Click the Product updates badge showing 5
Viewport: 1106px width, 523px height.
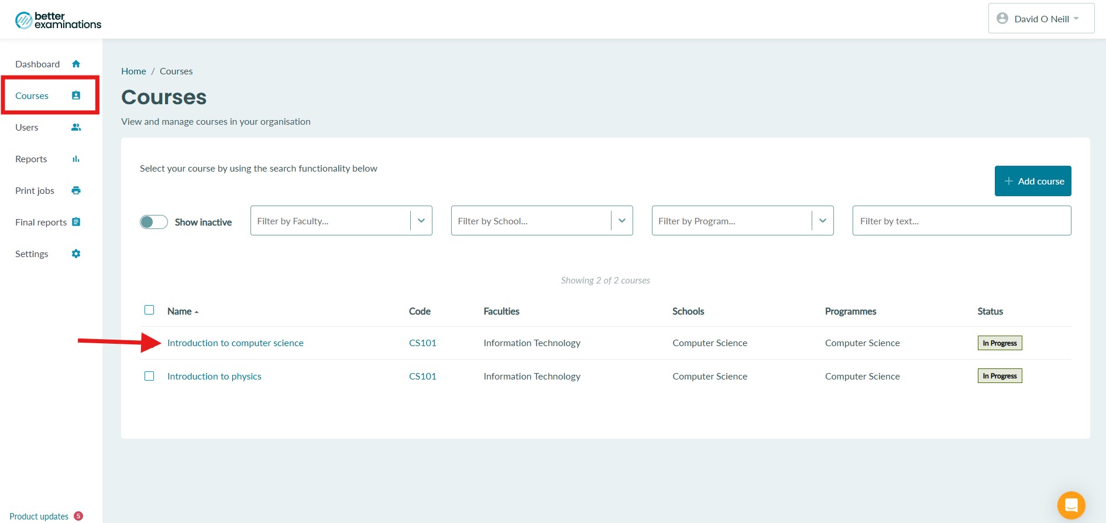click(78, 516)
